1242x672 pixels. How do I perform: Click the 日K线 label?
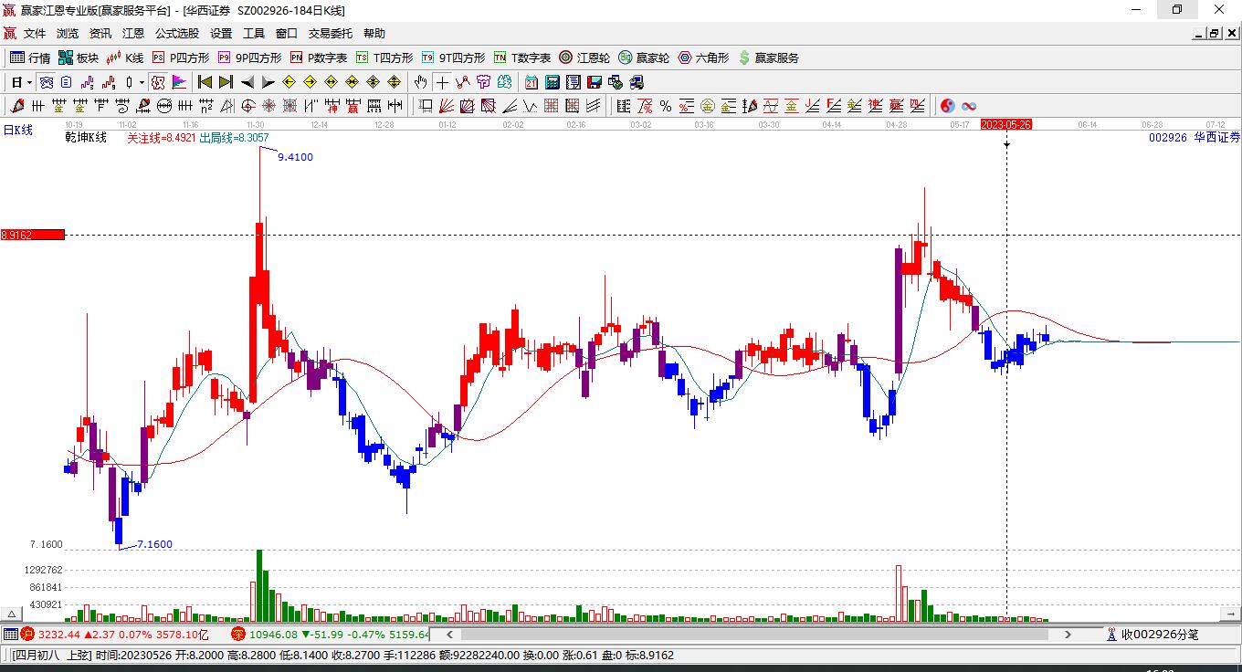[x=17, y=130]
